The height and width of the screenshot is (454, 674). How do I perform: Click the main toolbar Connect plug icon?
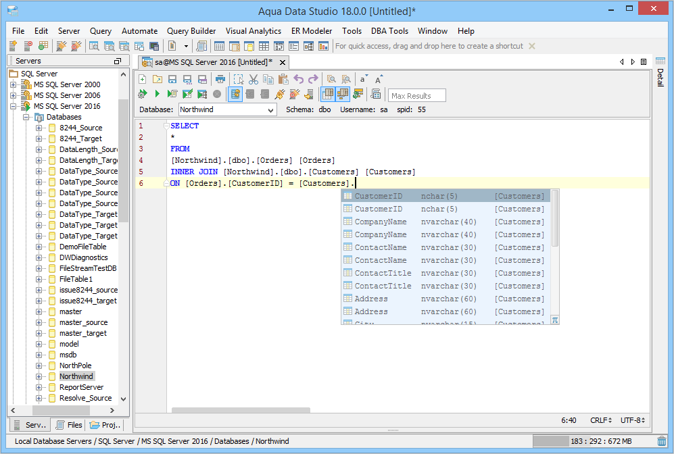click(x=62, y=45)
